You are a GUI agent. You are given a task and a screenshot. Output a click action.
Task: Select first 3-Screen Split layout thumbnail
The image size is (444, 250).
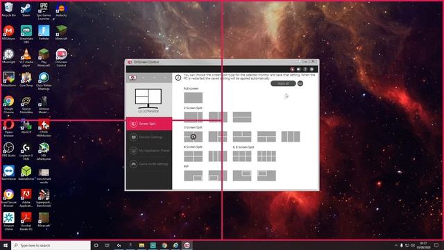pos(193,137)
